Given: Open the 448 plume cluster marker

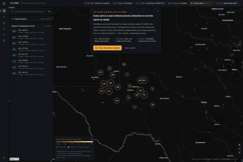Looking at the screenshot, I should pyautogui.click(x=117, y=101).
